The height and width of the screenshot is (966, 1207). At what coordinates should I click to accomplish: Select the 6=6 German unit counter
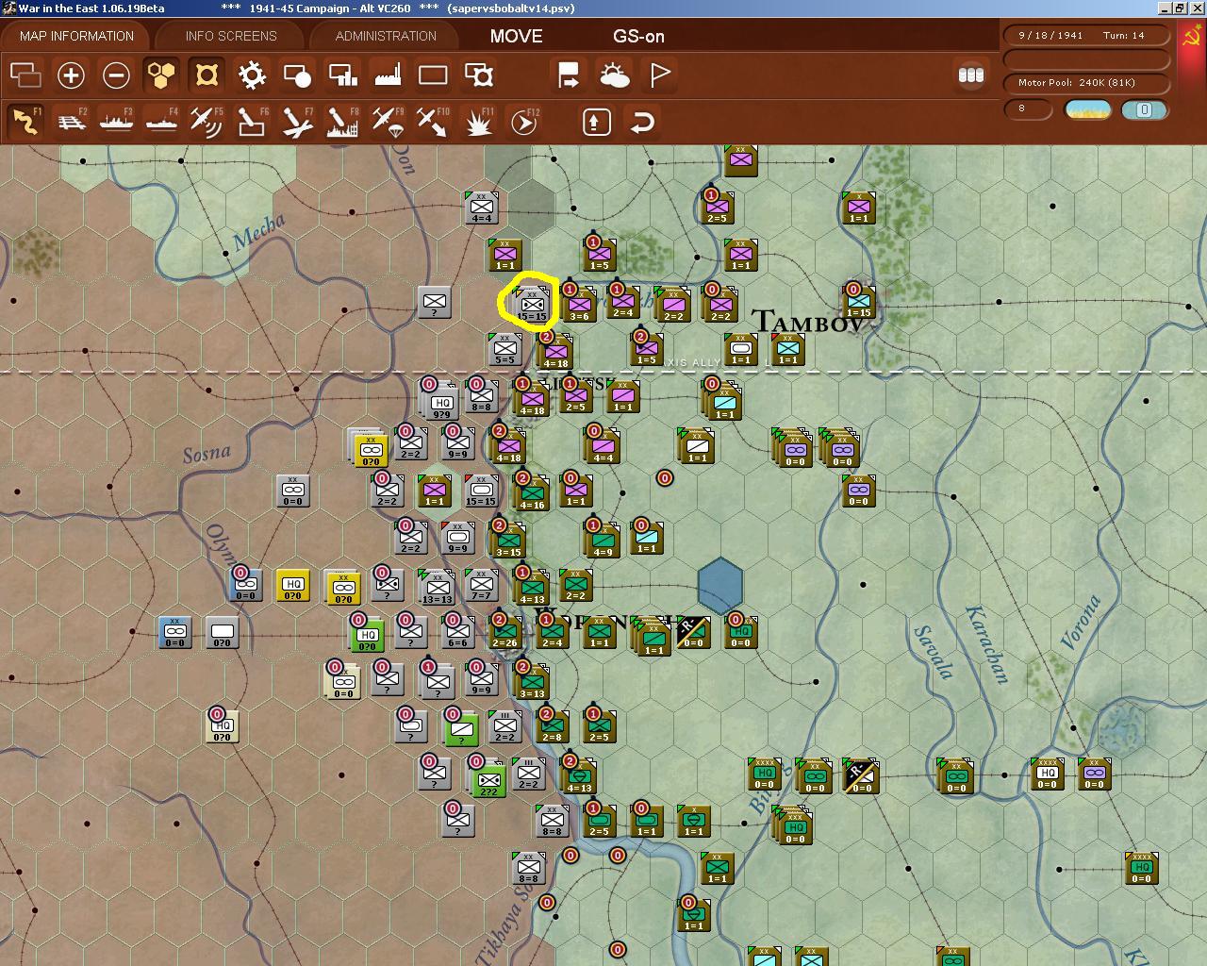(457, 632)
